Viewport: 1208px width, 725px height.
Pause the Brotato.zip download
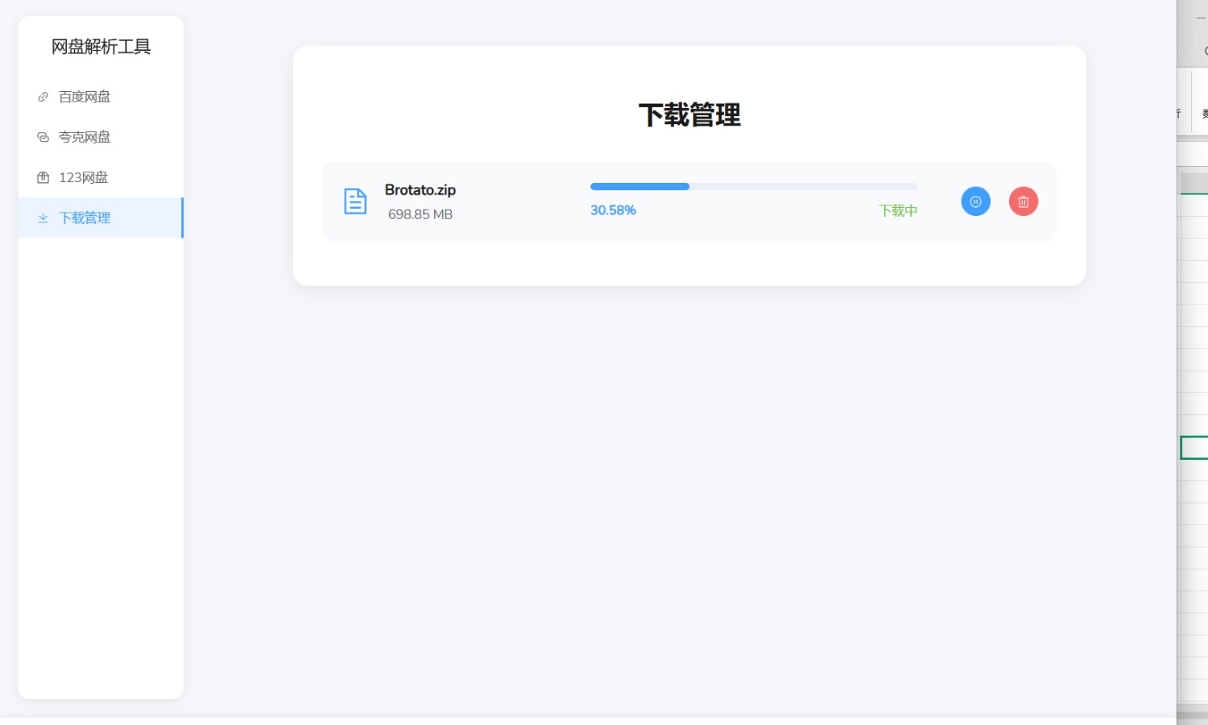pos(975,201)
